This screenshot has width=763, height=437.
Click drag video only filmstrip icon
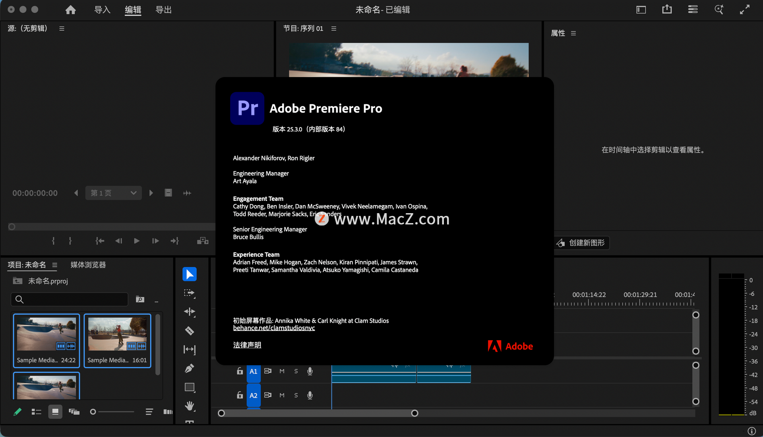(x=168, y=193)
